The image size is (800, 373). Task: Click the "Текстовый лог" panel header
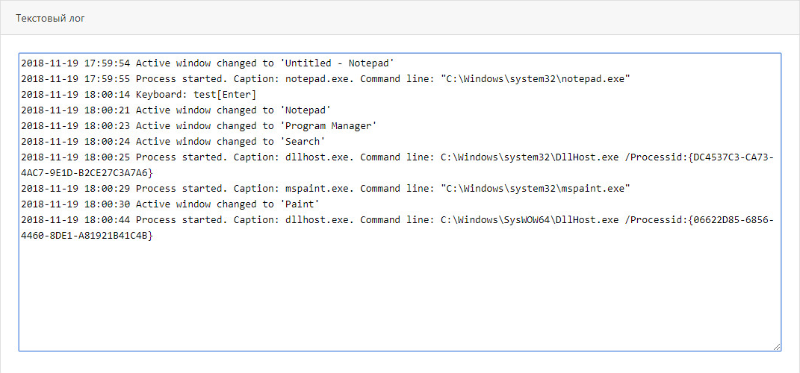[x=51, y=17]
